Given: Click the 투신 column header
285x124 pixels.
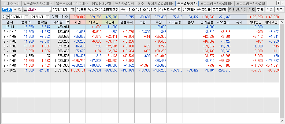Looking at the screenshot, I should (158, 22).
